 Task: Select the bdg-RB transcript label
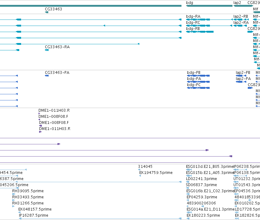[193, 29]
